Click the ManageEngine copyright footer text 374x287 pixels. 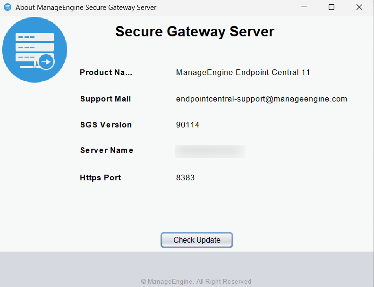click(196, 281)
